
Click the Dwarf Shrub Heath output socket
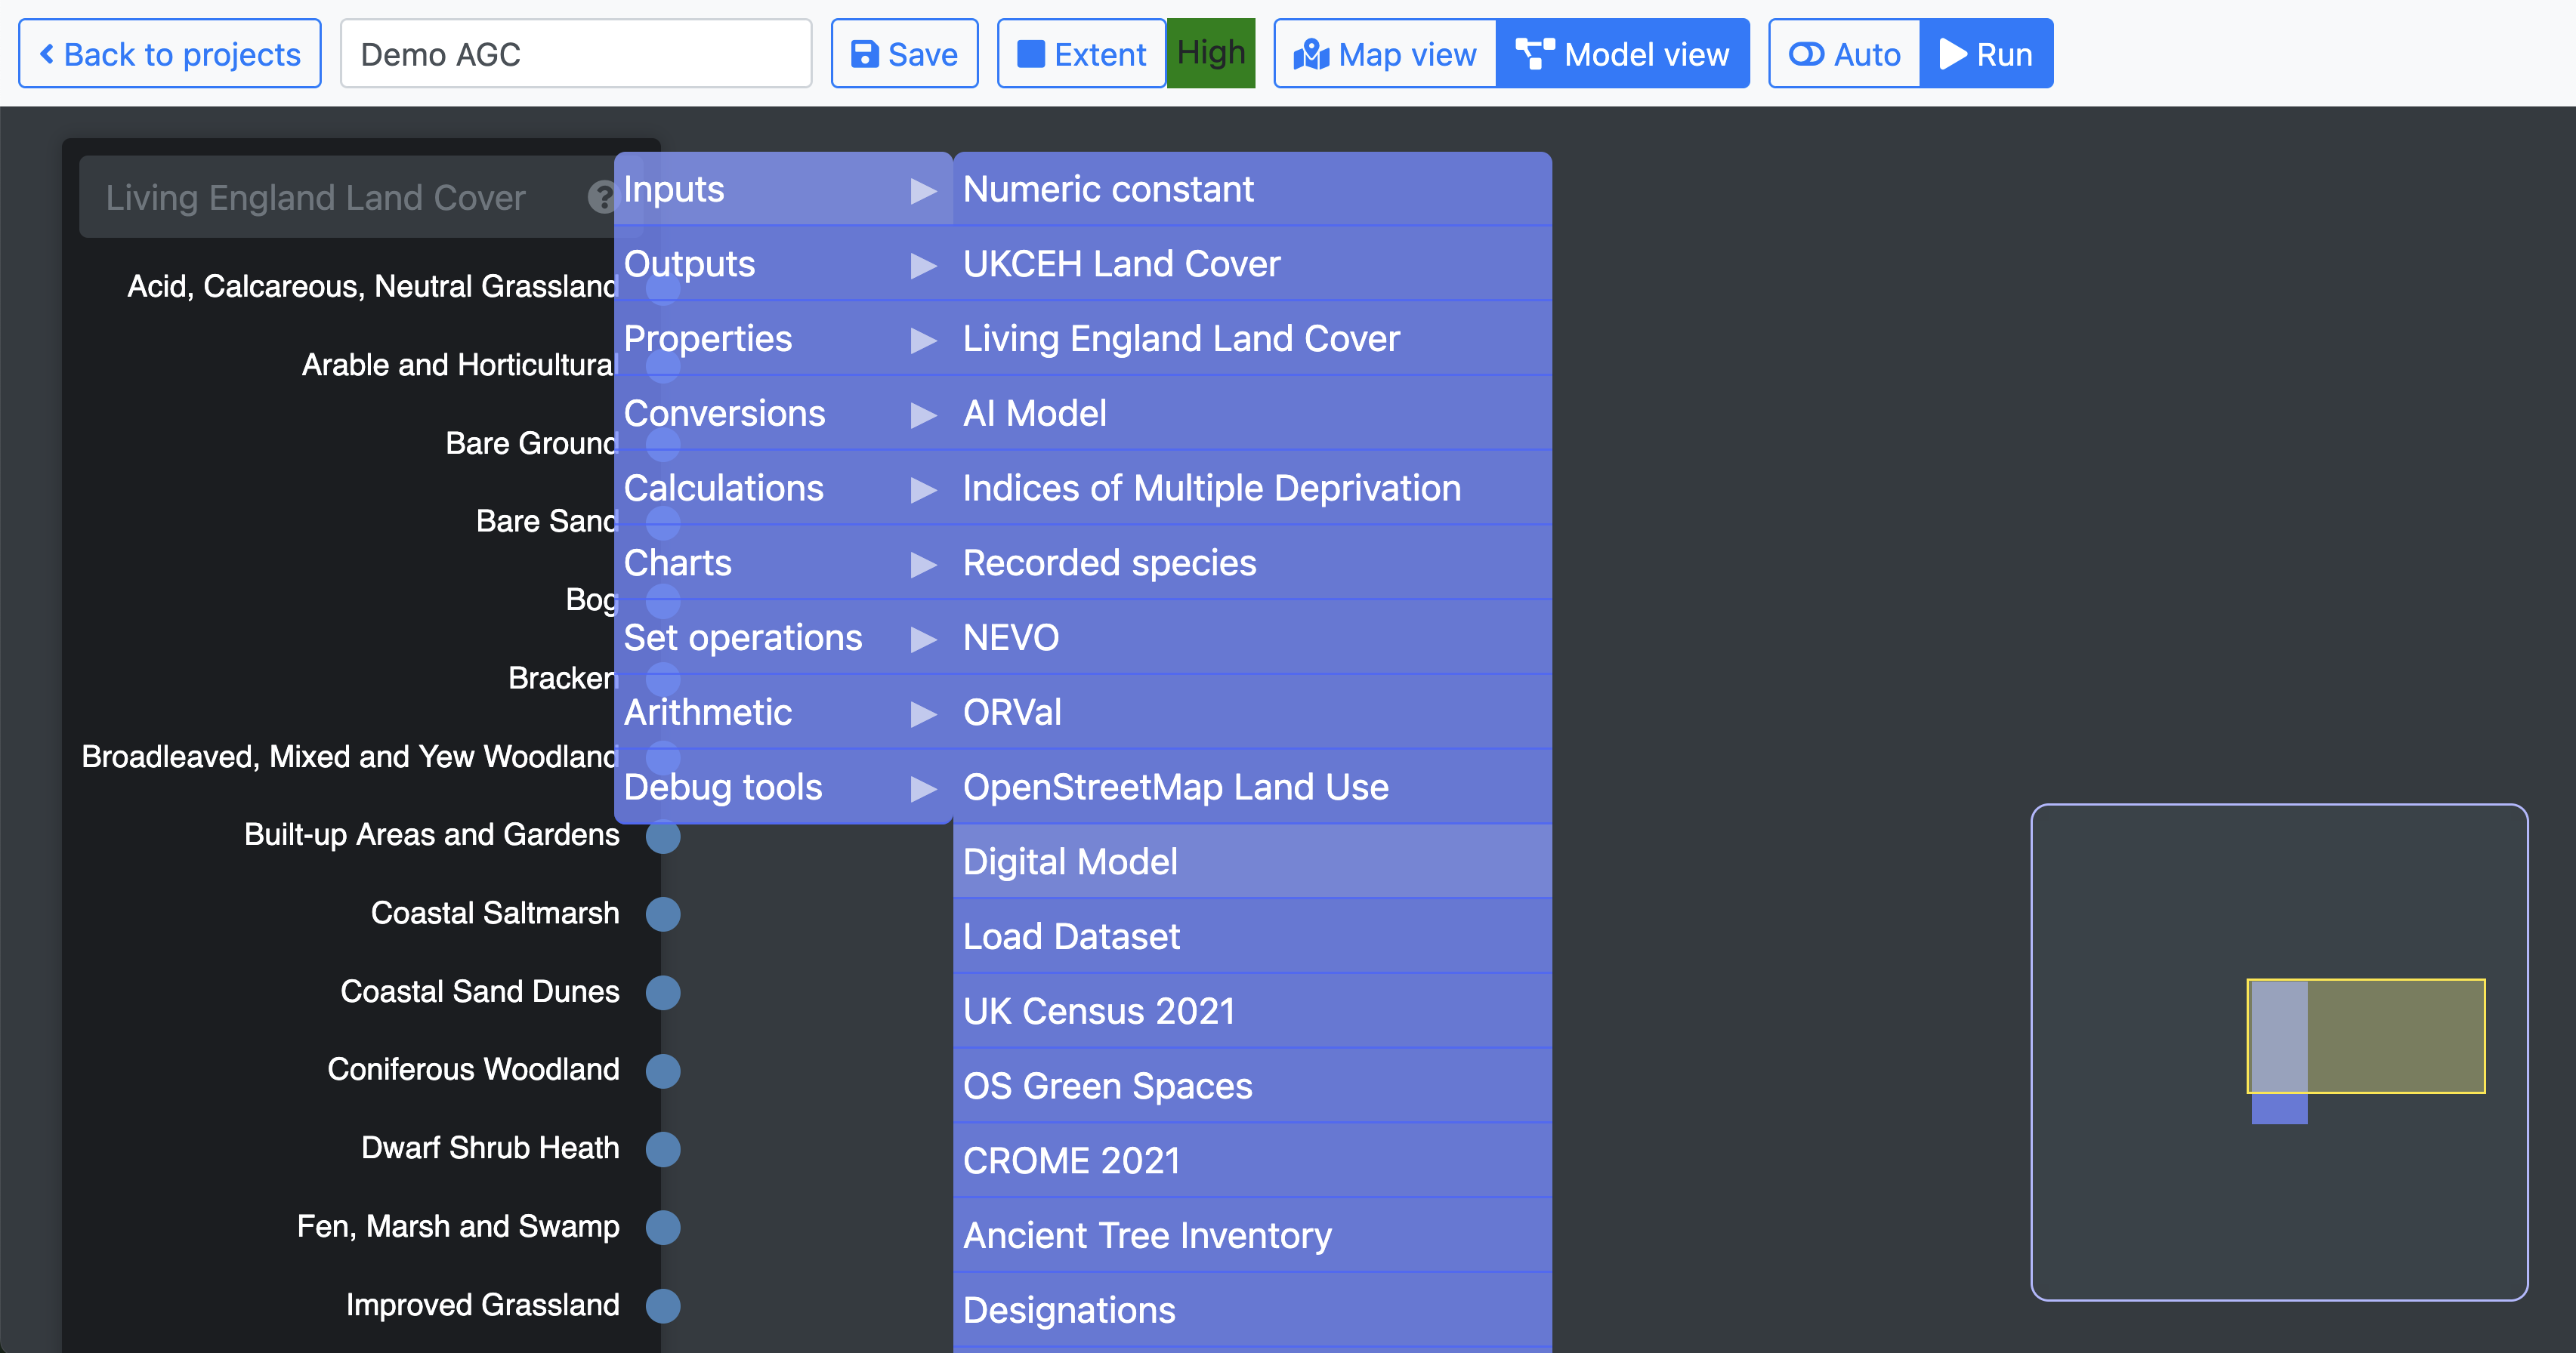[663, 1148]
